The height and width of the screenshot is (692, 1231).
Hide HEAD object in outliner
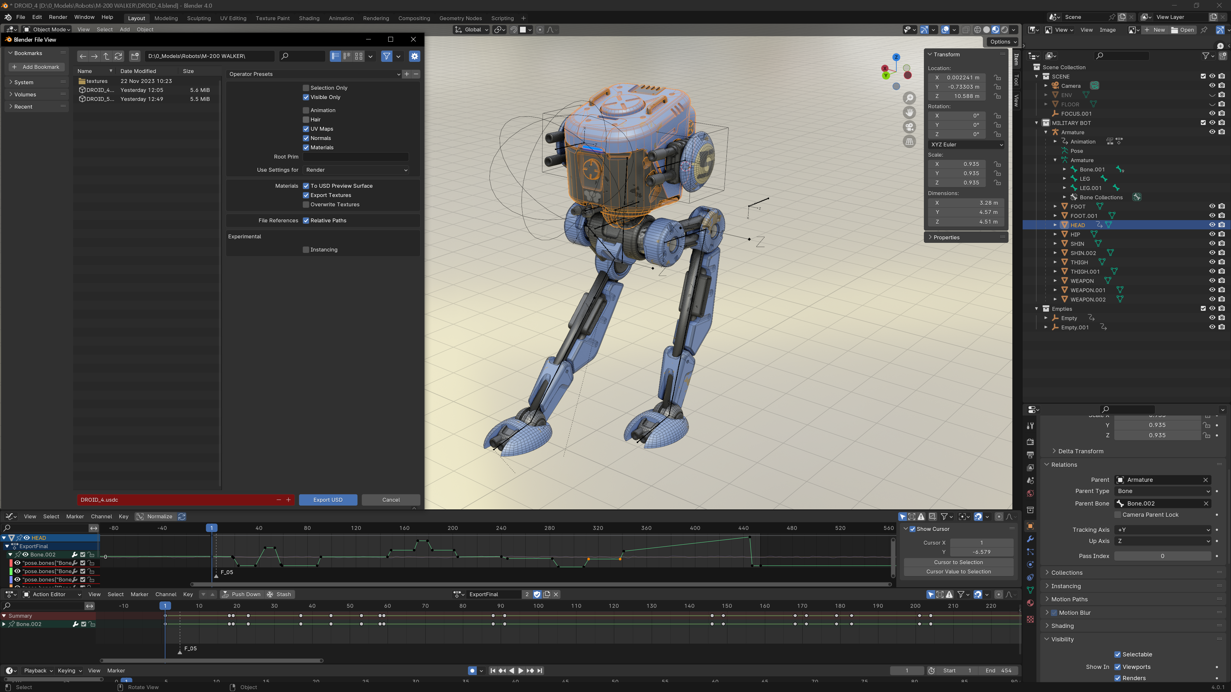click(x=1212, y=225)
